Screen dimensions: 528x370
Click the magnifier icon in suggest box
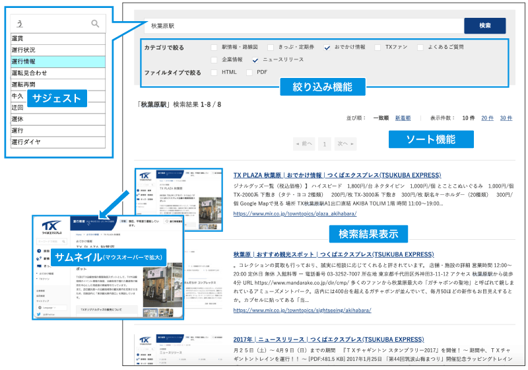pyautogui.click(x=95, y=24)
